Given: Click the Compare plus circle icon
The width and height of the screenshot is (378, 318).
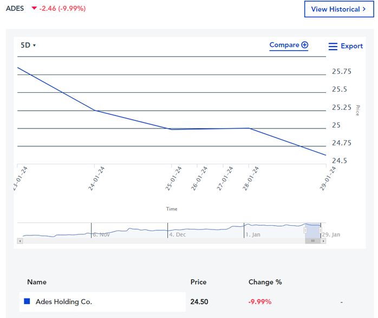Looking at the screenshot, I should coord(304,45).
